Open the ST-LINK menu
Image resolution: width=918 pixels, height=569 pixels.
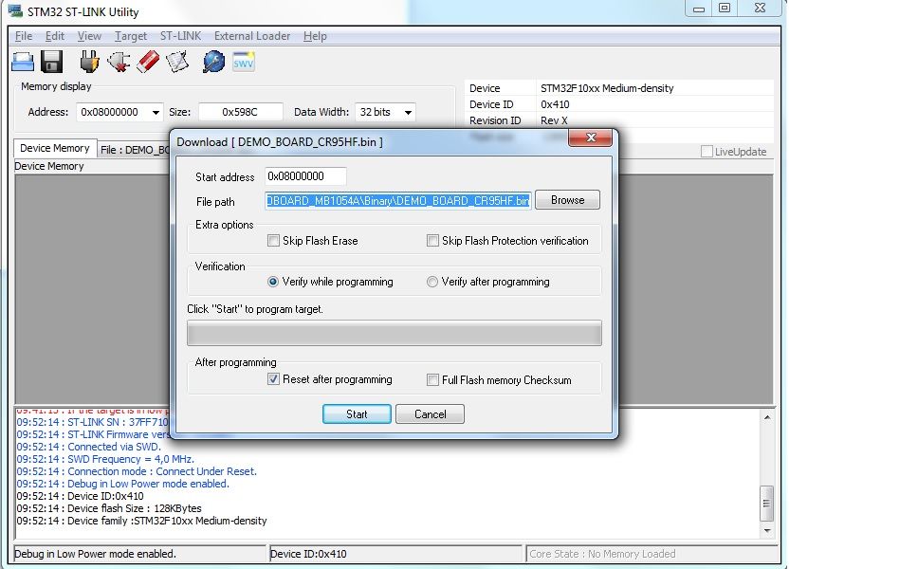[x=180, y=36]
